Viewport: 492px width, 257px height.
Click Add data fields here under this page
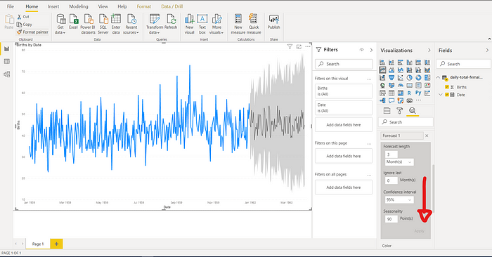click(x=344, y=156)
